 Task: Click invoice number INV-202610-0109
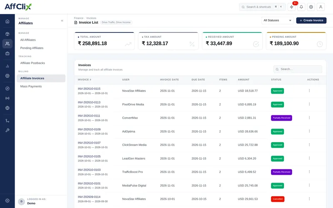click(89, 129)
